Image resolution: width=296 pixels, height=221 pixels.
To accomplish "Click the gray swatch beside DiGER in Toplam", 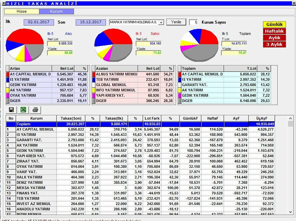I will click(x=180, y=101).
